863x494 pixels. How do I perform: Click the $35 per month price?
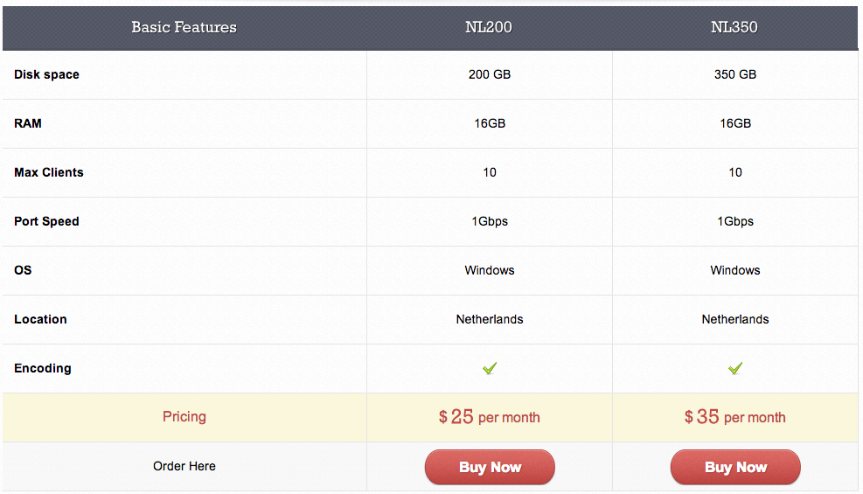(735, 417)
